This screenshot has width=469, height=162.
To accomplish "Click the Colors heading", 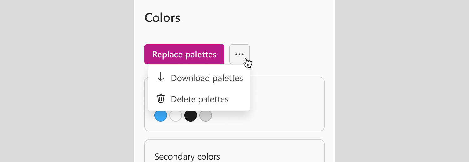I will (163, 18).
